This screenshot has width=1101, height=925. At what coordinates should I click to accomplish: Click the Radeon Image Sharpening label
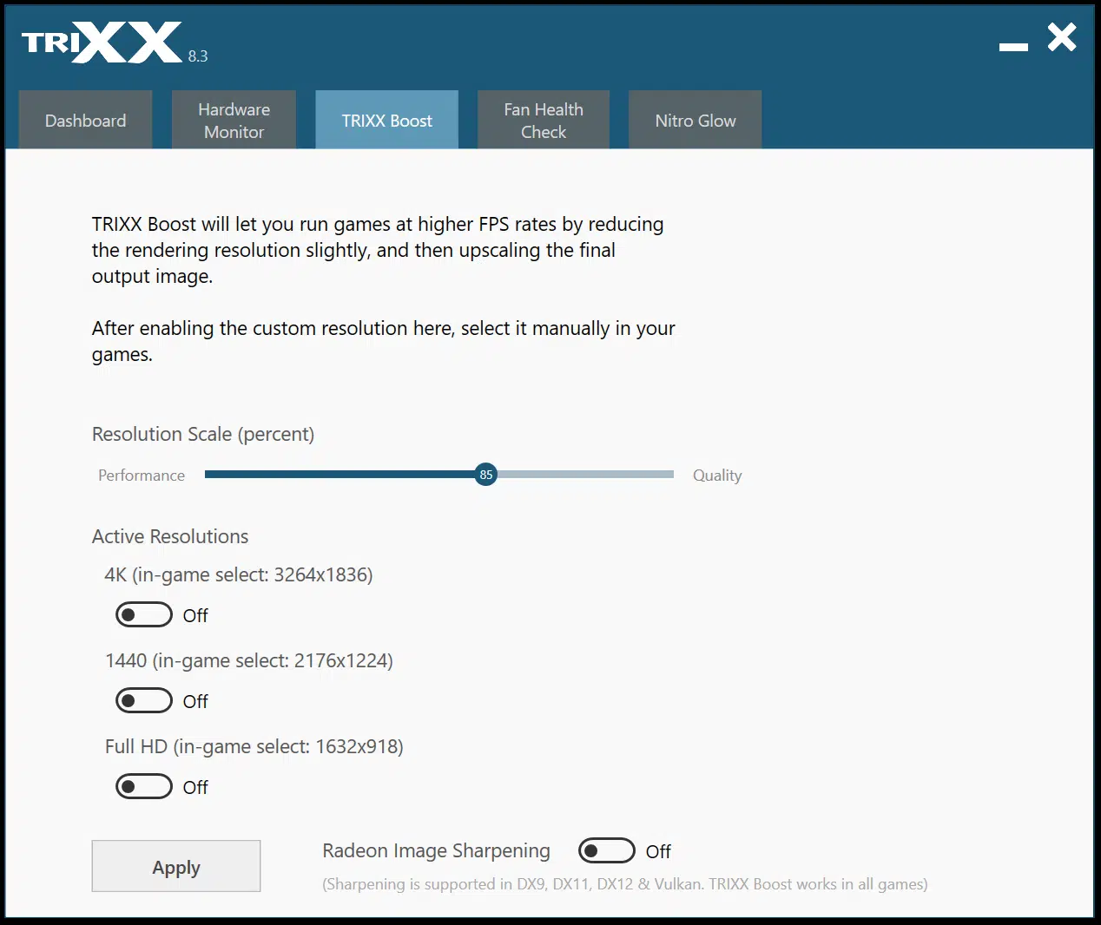(436, 851)
